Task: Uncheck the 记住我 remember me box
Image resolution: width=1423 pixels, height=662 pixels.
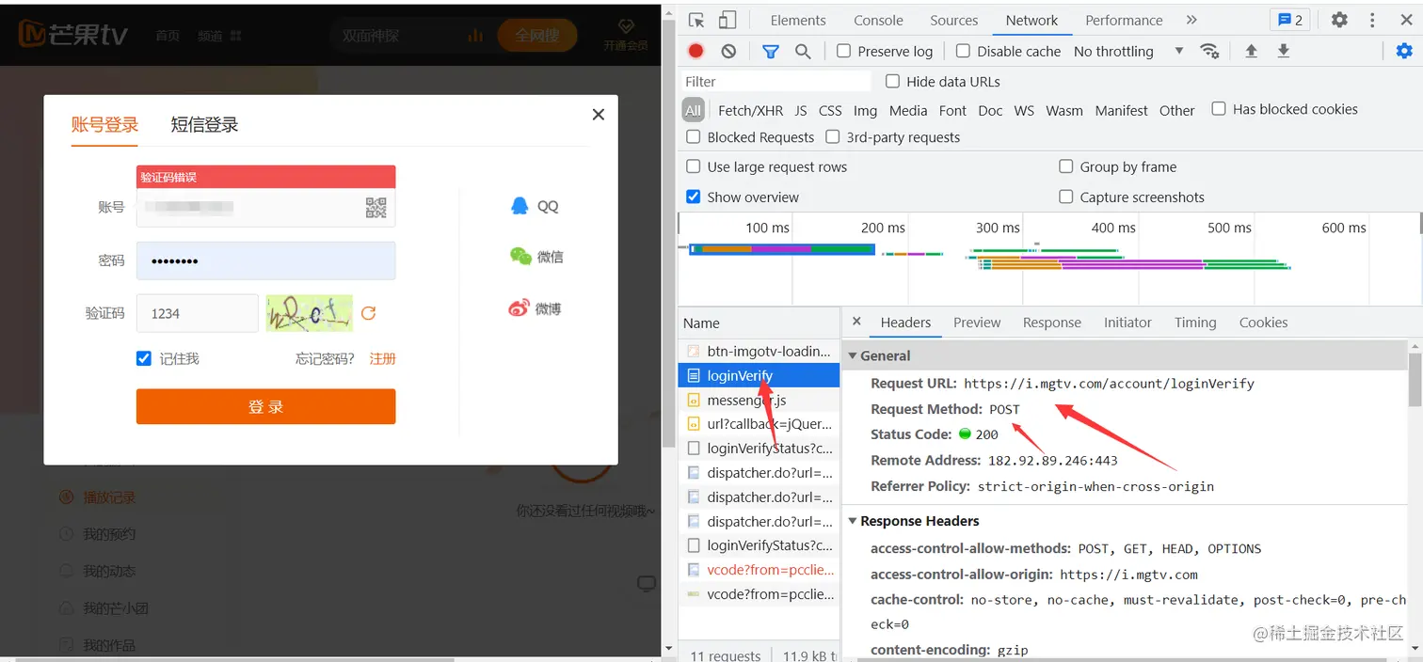Action: 144,358
